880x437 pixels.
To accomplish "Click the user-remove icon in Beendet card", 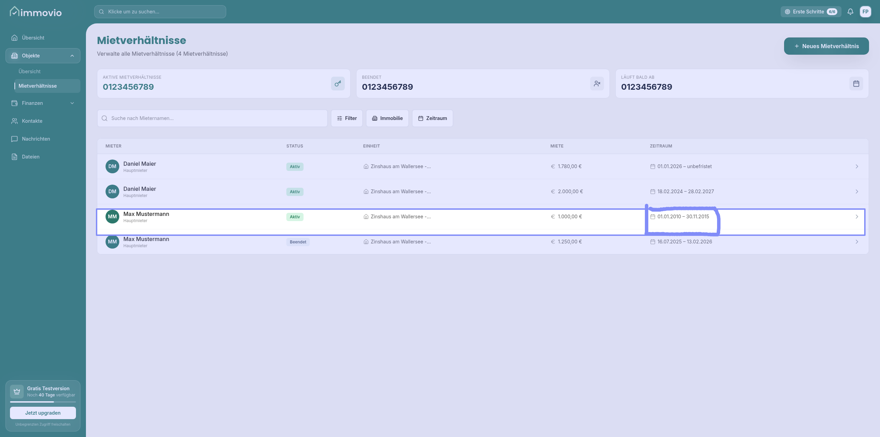I will tap(597, 84).
